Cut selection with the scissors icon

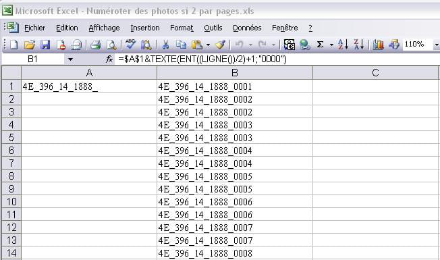pyautogui.click(x=165, y=45)
